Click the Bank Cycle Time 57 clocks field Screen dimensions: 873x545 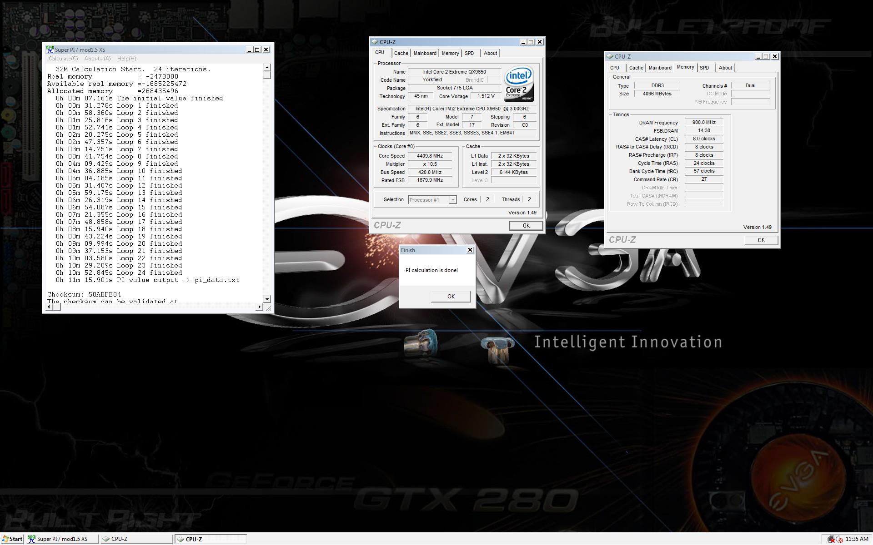704,171
